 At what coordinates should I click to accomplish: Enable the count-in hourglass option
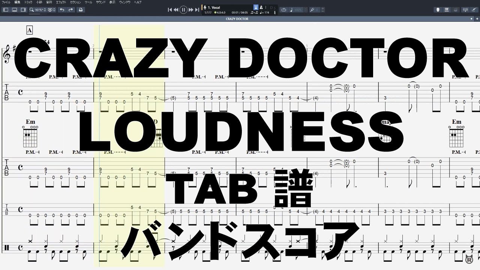(x=255, y=7)
